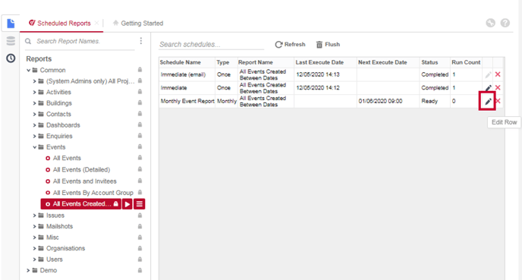The width and height of the screenshot is (522, 280).
Task: Edit the Monthly Event Report row
Action: coord(488,101)
